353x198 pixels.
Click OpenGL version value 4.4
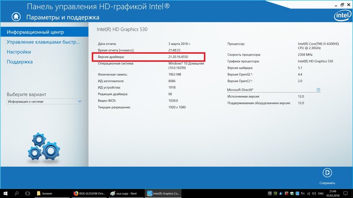[300, 74]
